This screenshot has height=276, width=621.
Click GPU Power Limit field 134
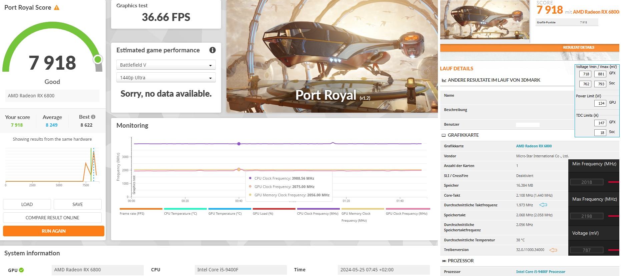601,103
